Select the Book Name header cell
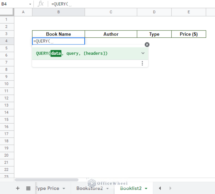 (x=58, y=34)
